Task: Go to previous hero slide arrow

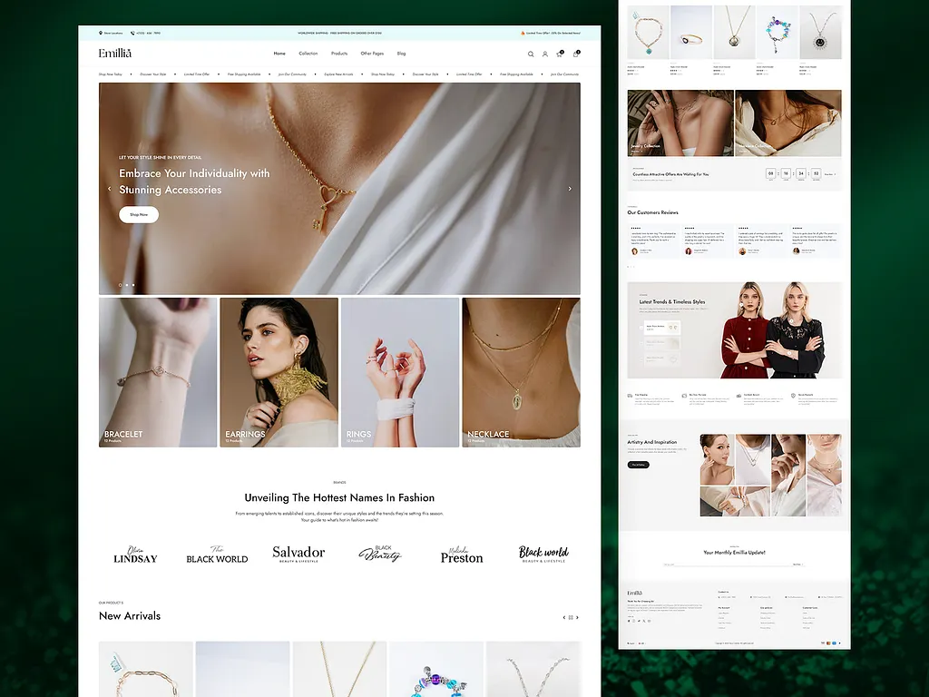Action: (x=110, y=189)
